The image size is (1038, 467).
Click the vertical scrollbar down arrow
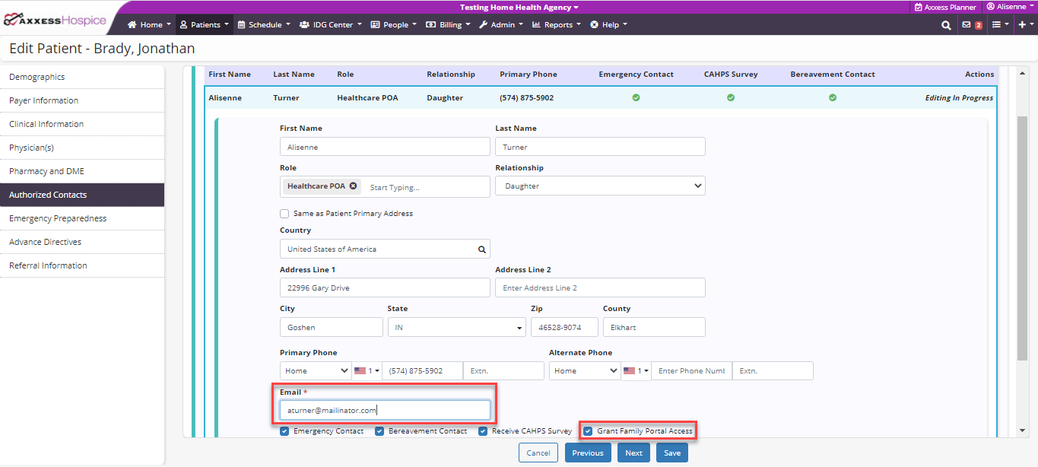coord(1022,431)
